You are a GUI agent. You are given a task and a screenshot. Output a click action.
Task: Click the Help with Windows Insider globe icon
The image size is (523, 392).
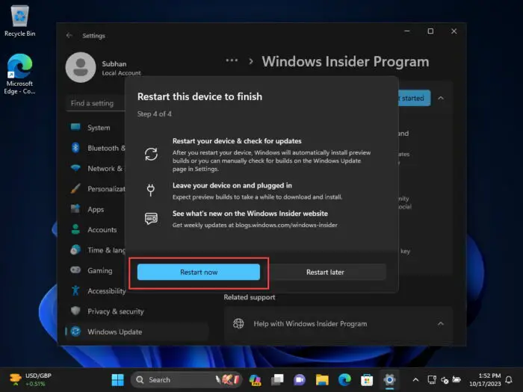tap(238, 323)
